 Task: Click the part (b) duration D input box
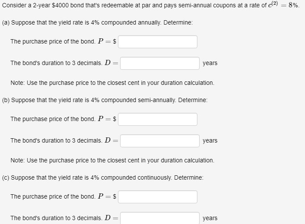point(160,141)
